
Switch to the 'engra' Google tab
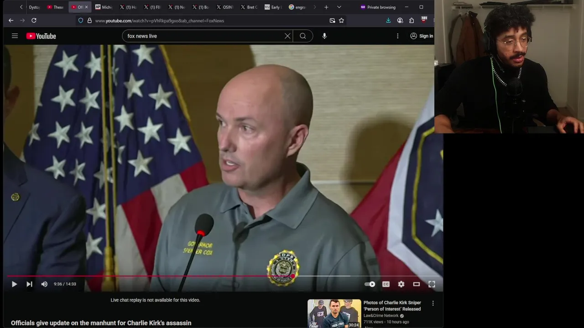pos(297,7)
